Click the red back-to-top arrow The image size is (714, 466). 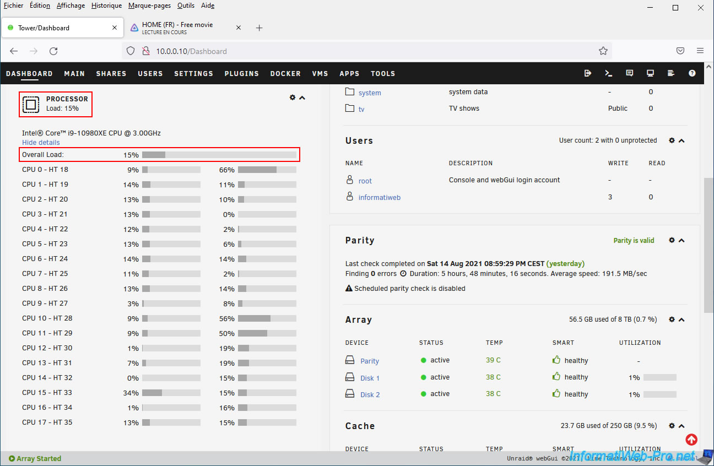point(691,440)
